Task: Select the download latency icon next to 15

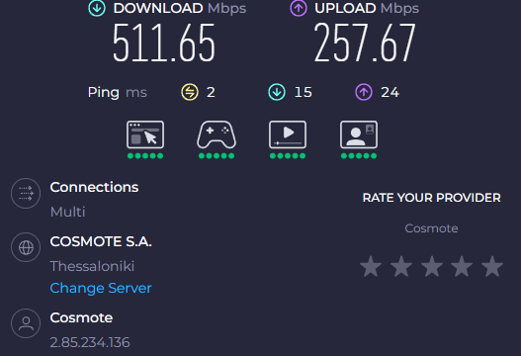Action: point(277,92)
